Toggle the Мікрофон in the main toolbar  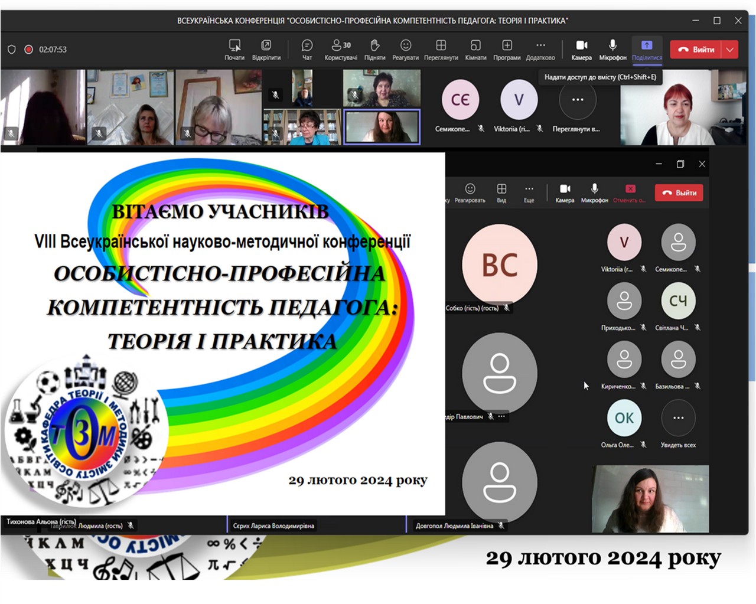[612, 50]
